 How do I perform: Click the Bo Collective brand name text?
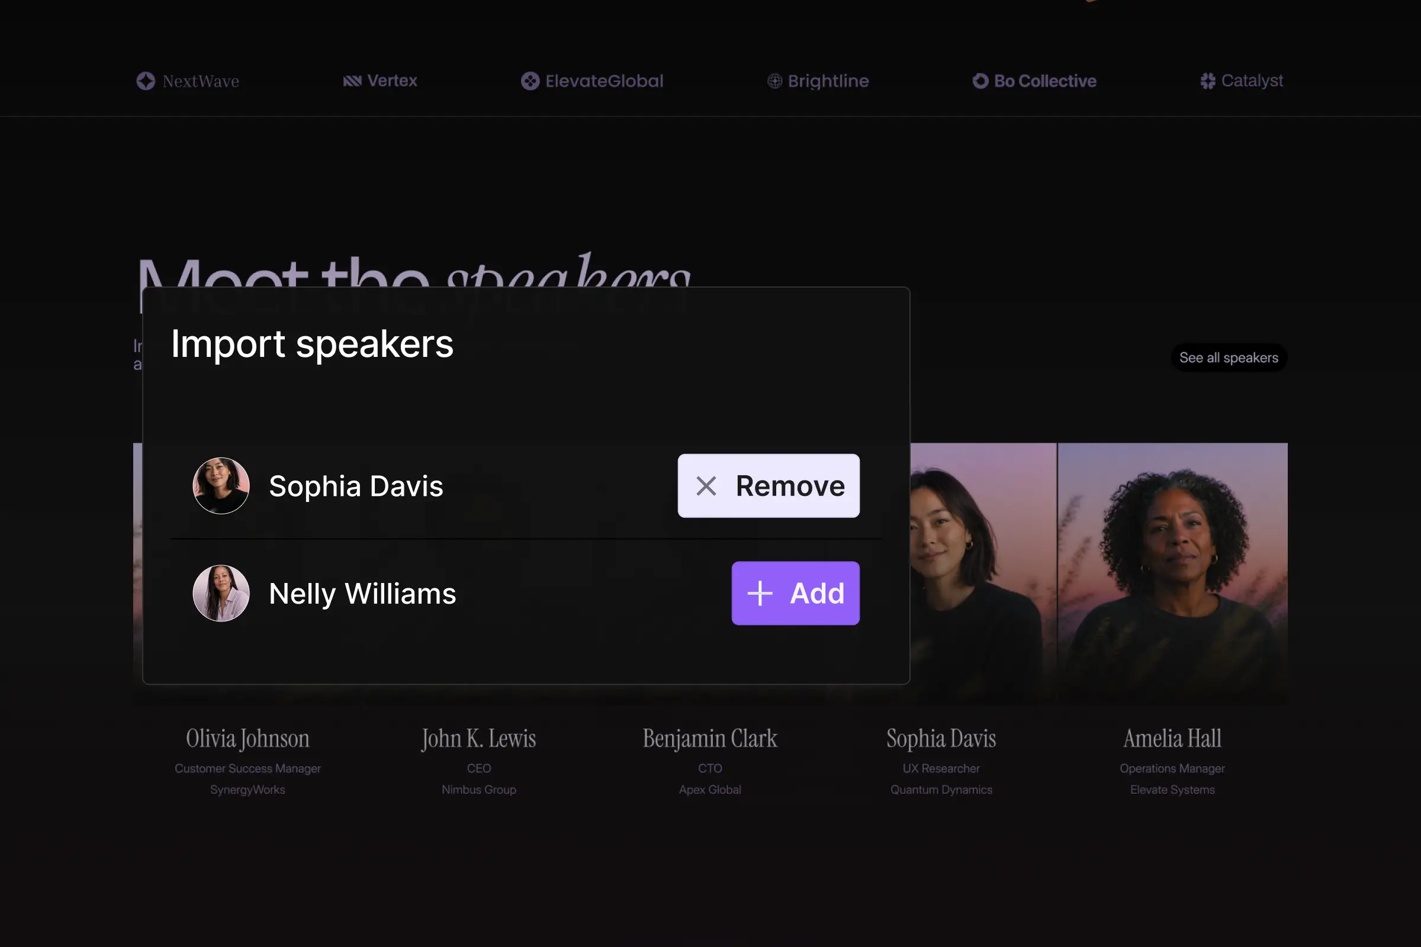pyautogui.click(x=1045, y=81)
